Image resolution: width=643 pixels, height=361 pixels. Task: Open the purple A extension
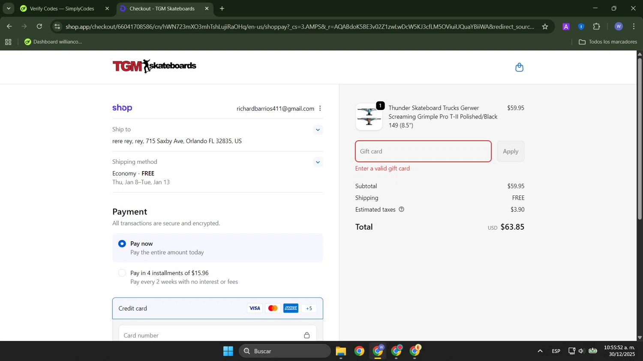click(x=566, y=27)
